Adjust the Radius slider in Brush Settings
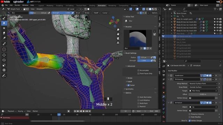 click(144, 57)
